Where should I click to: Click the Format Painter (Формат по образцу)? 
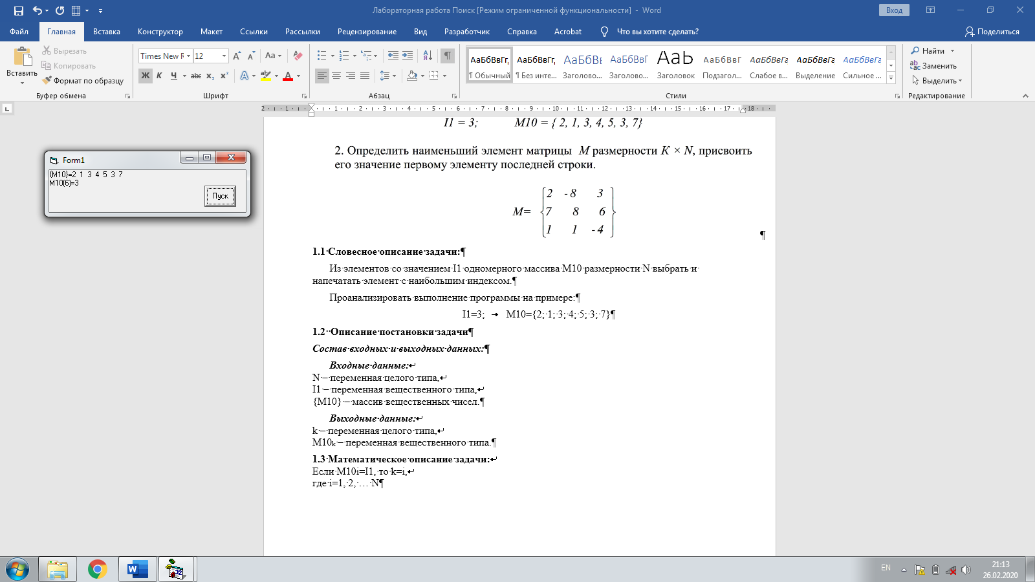pos(83,81)
